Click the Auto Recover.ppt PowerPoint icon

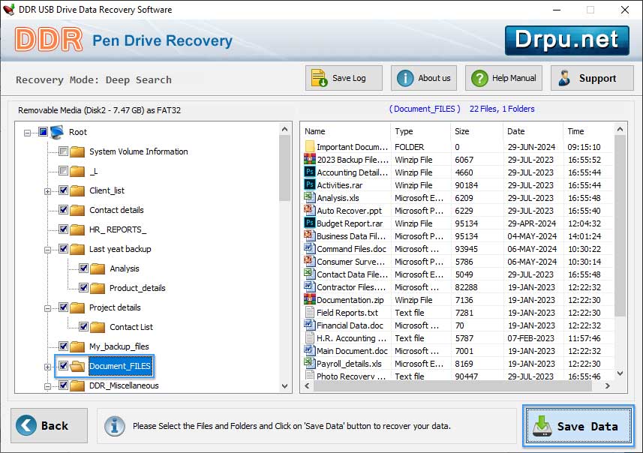tap(309, 210)
